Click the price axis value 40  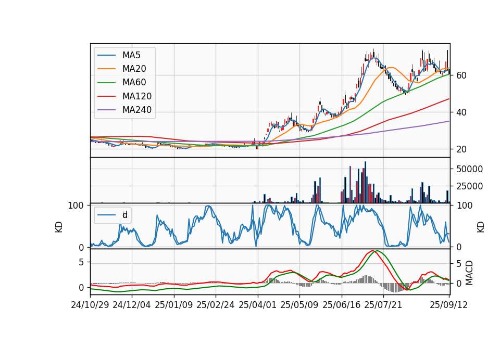coord(461,112)
